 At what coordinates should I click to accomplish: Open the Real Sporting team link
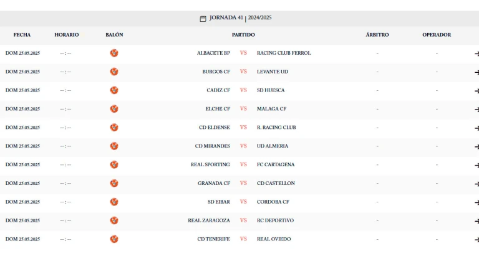click(x=210, y=164)
